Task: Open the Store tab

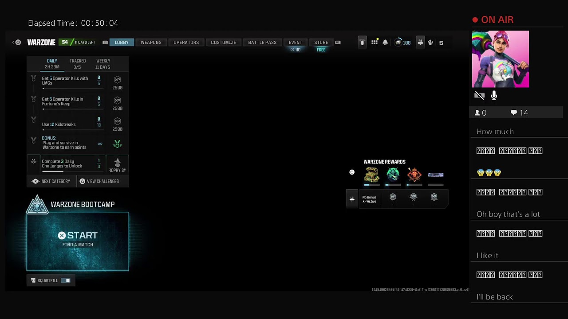Action: click(x=321, y=43)
